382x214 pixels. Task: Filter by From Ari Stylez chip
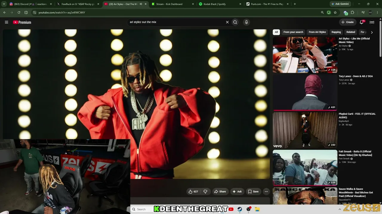coord(317,32)
